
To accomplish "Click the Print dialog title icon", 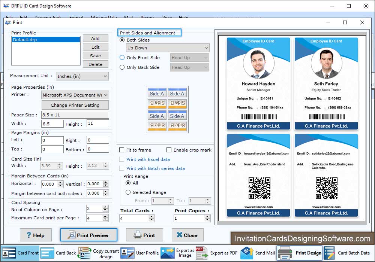I will 7,22.
